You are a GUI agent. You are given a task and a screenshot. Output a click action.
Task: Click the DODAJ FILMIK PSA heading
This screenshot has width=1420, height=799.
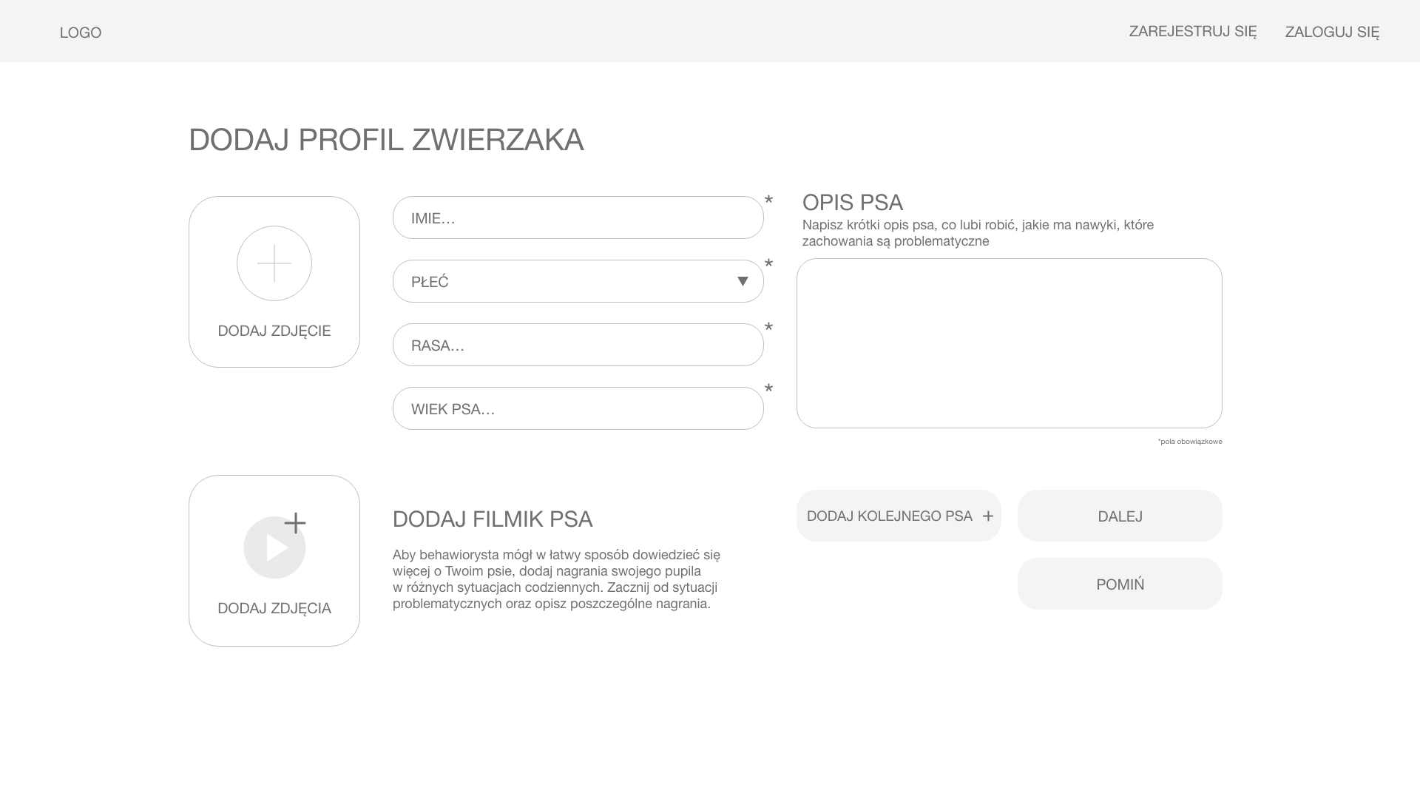coord(492,519)
